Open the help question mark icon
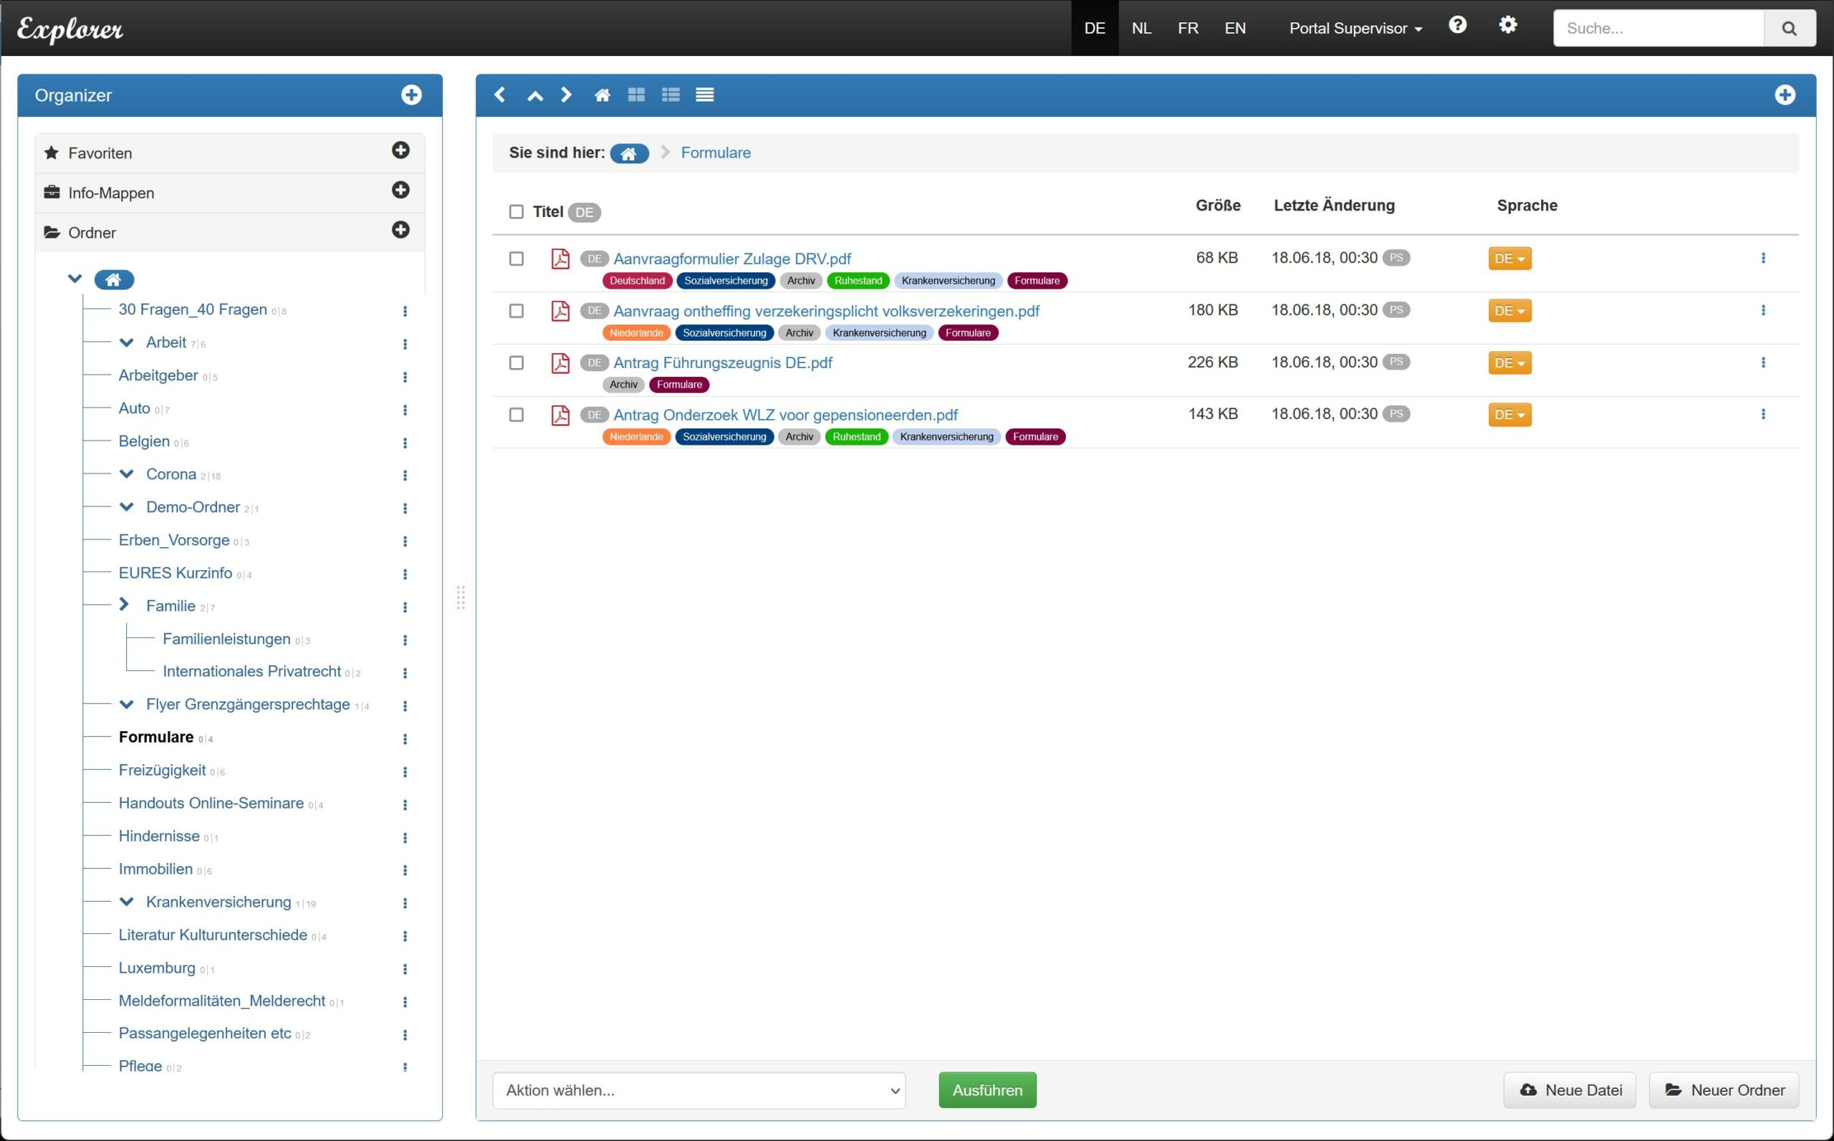The image size is (1834, 1141). pyautogui.click(x=1457, y=26)
